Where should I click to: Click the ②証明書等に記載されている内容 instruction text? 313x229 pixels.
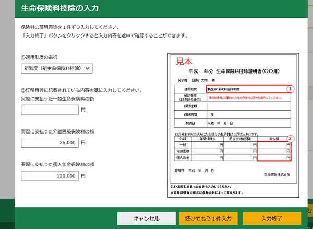(82, 90)
